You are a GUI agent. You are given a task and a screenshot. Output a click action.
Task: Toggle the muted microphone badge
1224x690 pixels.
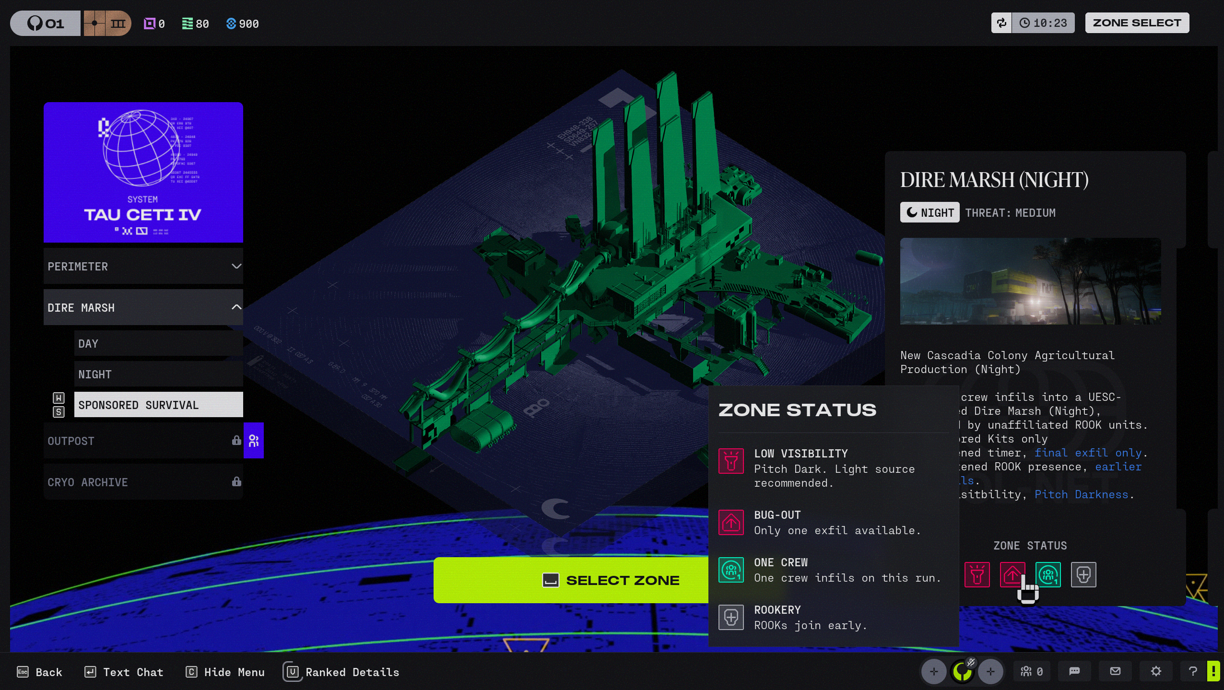(971, 663)
